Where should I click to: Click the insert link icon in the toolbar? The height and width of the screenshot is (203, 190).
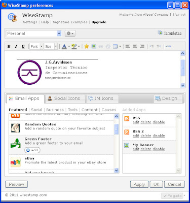(x=101, y=46)
